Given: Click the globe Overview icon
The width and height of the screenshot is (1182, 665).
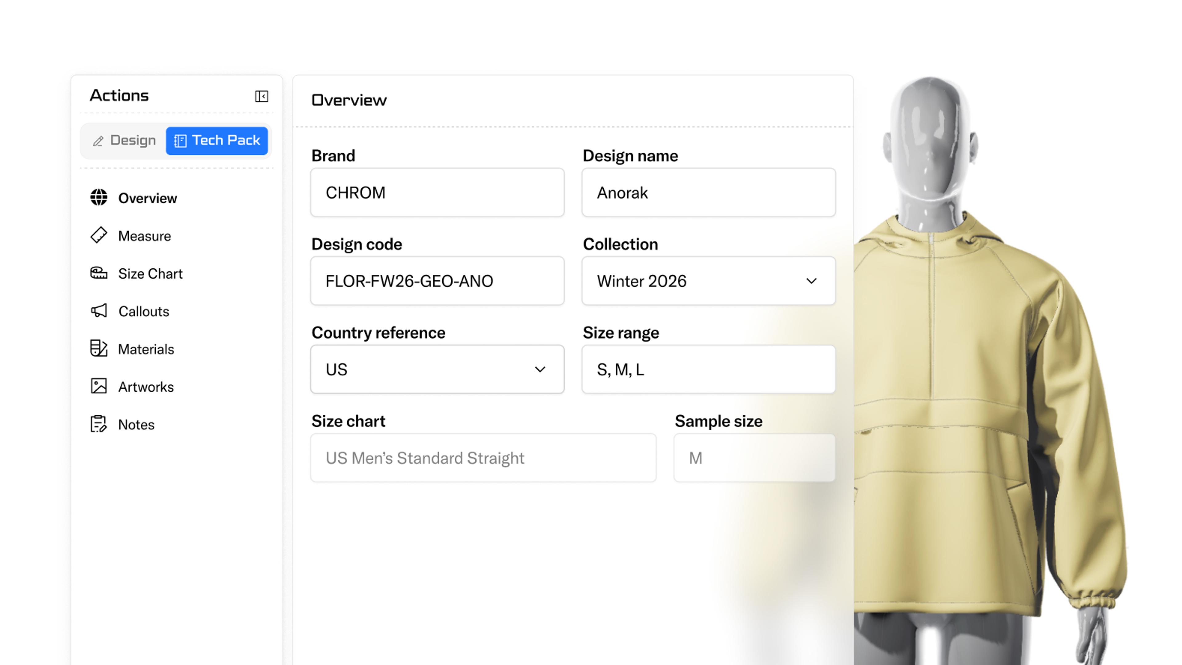Looking at the screenshot, I should tap(98, 198).
